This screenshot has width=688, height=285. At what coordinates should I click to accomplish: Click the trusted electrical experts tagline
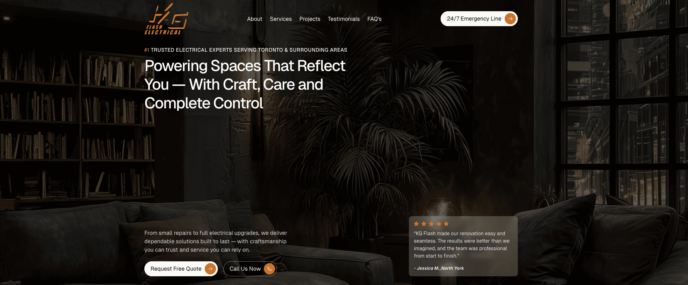246,50
